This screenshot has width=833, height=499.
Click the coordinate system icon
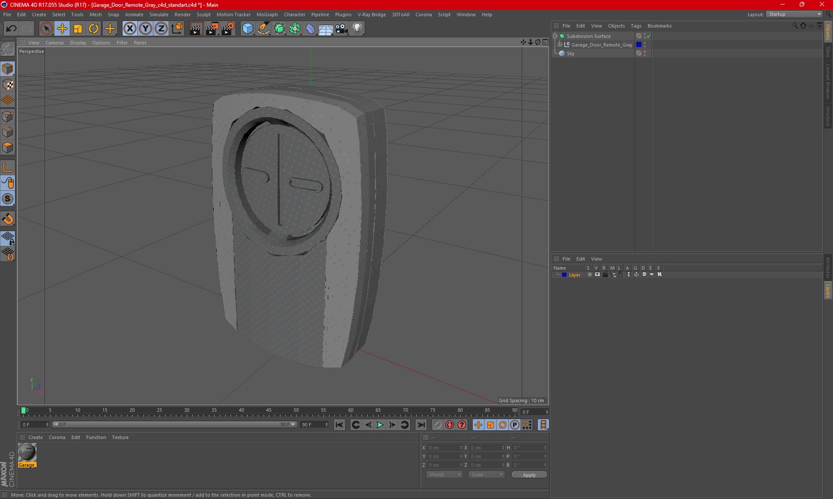coord(177,29)
